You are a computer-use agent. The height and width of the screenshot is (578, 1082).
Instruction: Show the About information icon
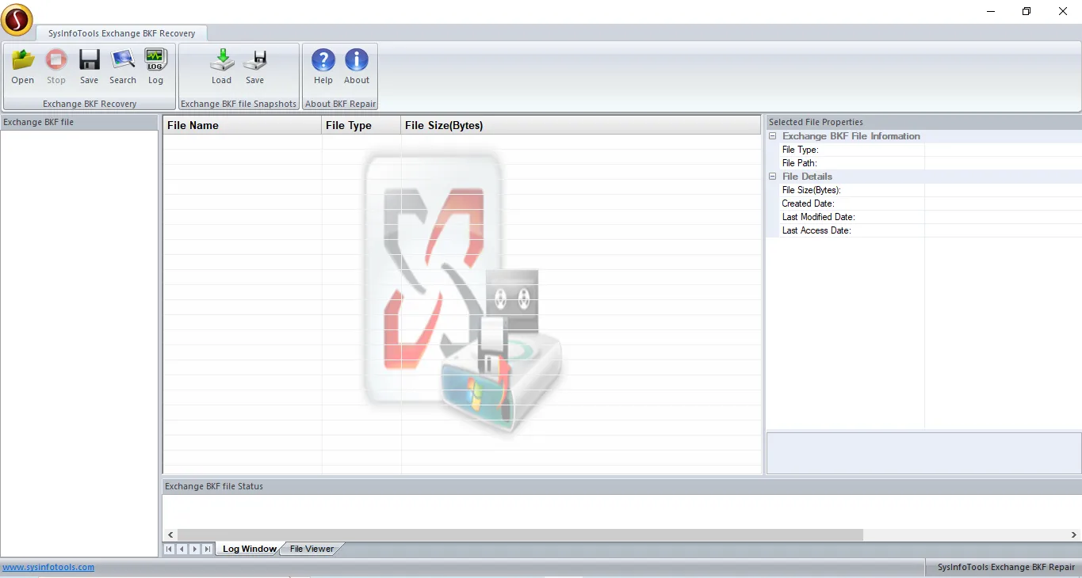tap(357, 67)
